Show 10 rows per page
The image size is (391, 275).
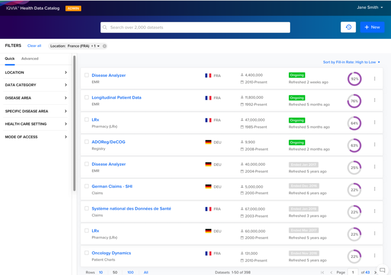(x=101, y=273)
